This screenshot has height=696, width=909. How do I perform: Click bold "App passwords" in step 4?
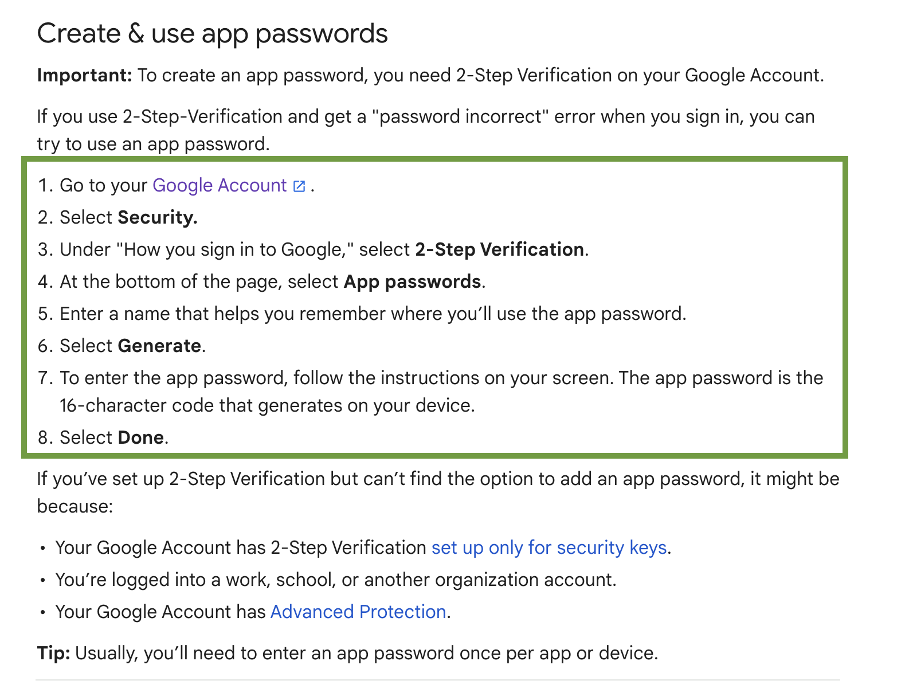pos(412,282)
